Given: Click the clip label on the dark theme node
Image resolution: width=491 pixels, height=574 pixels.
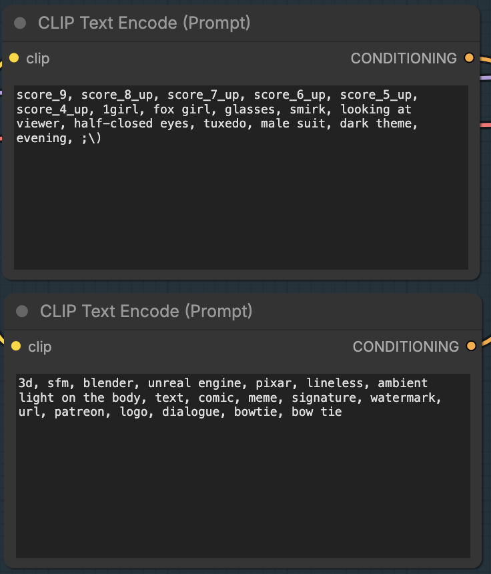Looking at the screenshot, I should (x=38, y=59).
